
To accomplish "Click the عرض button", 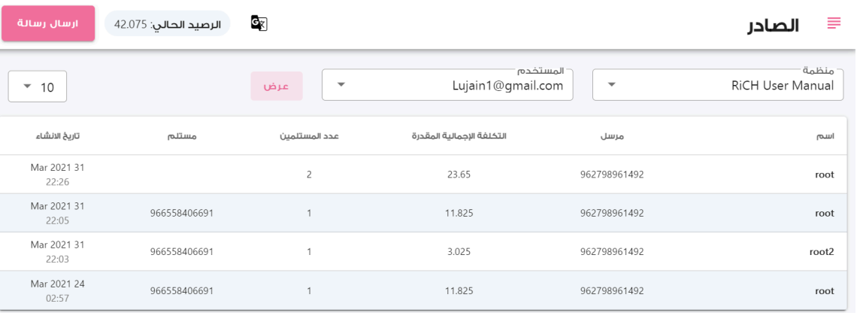I will point(277,86).
